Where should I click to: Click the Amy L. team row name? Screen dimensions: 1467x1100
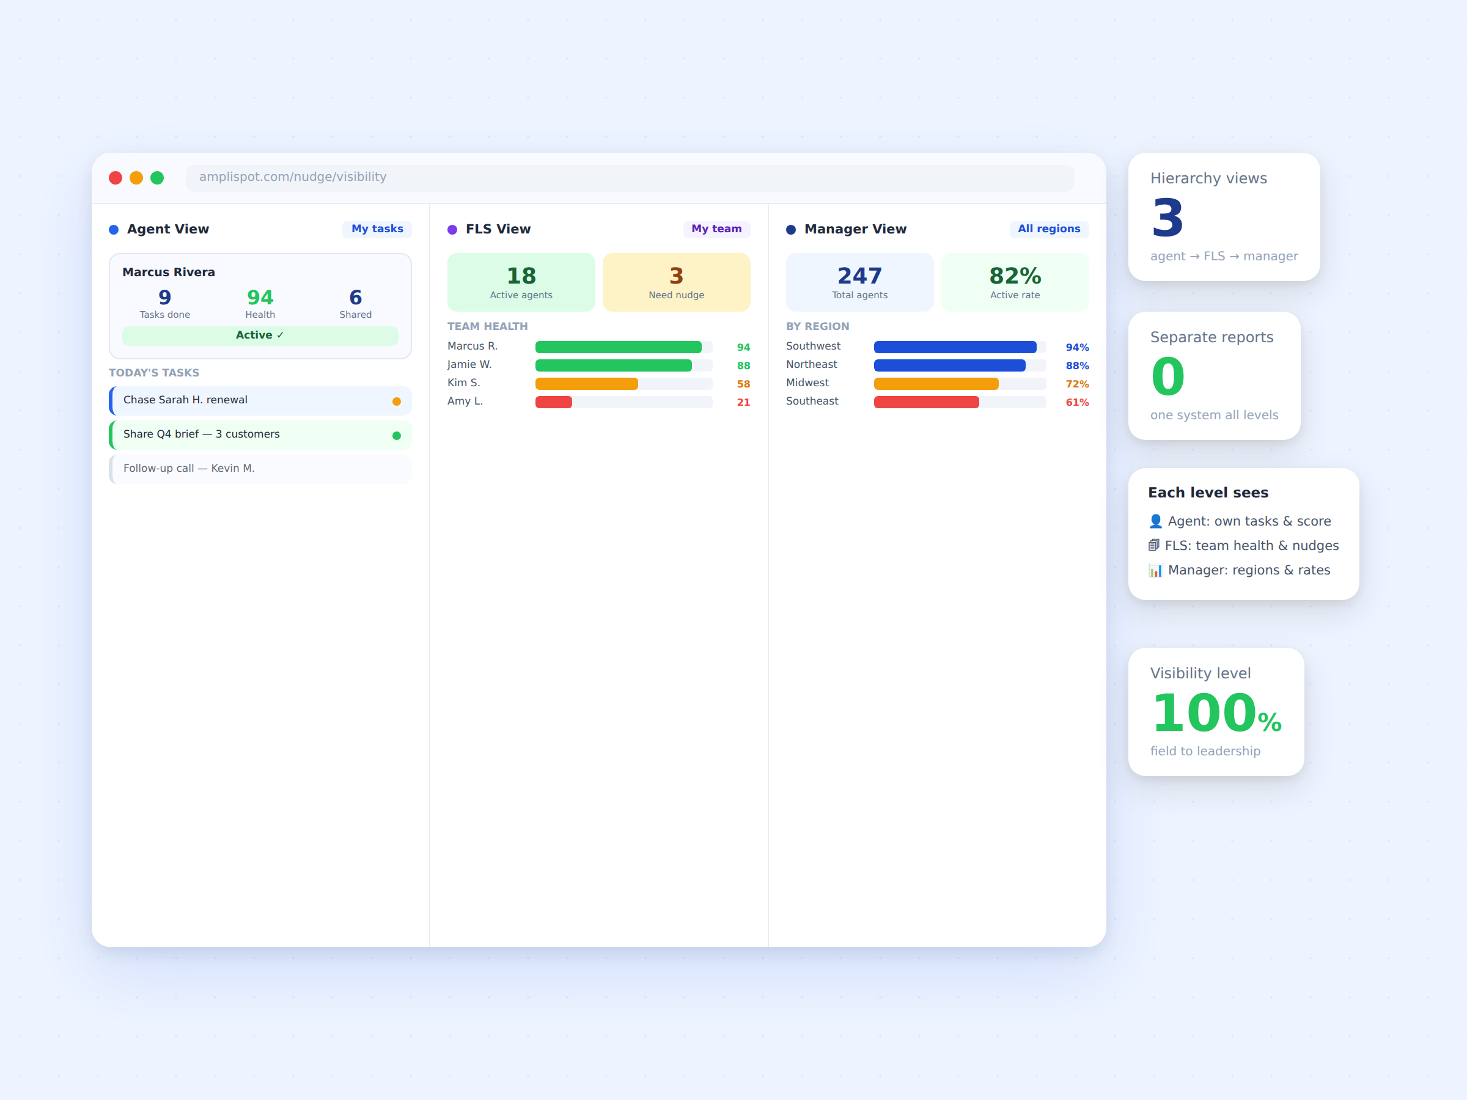click(465, 401)
